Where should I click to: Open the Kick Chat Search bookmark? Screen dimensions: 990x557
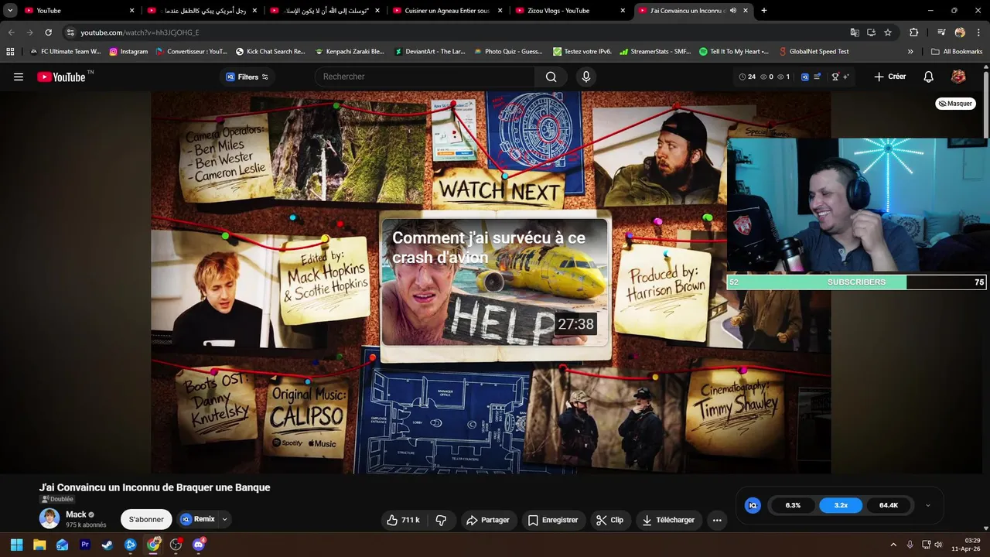coord(270,52)
